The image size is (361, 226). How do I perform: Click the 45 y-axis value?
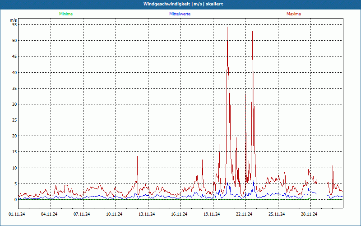pos(14,56)
